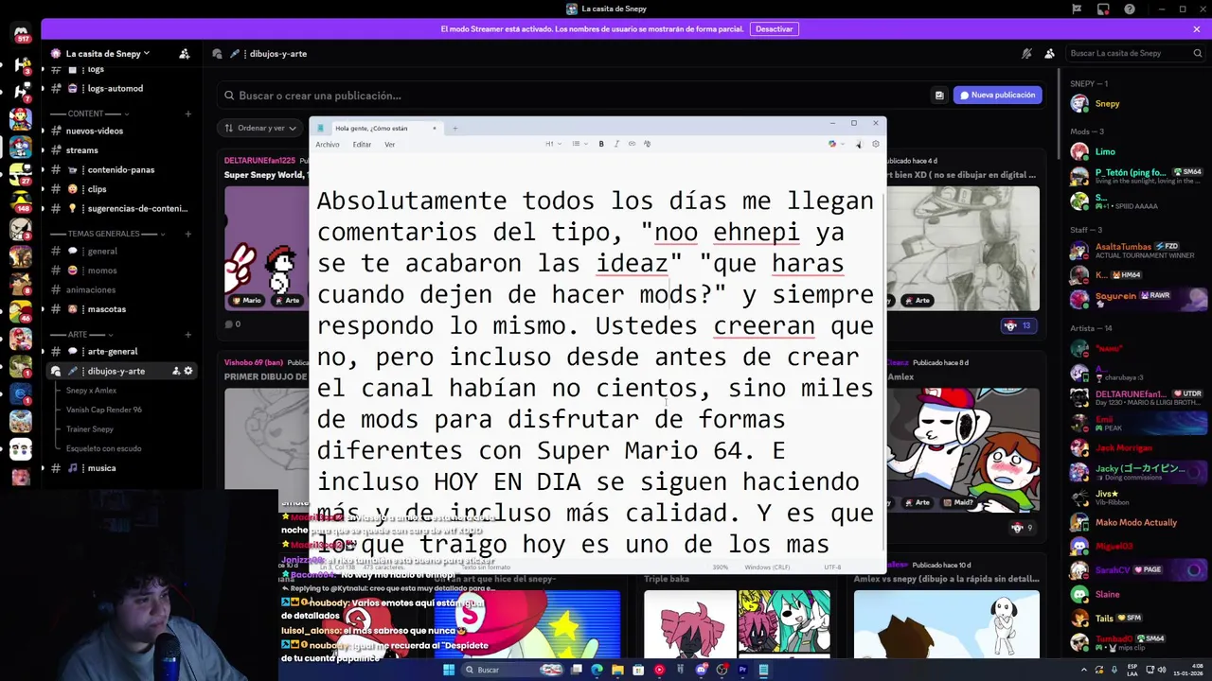
Task: Add channel to CONTENT category
Action: 187,113
